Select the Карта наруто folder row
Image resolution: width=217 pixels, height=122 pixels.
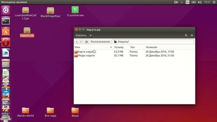coord(134,52)
